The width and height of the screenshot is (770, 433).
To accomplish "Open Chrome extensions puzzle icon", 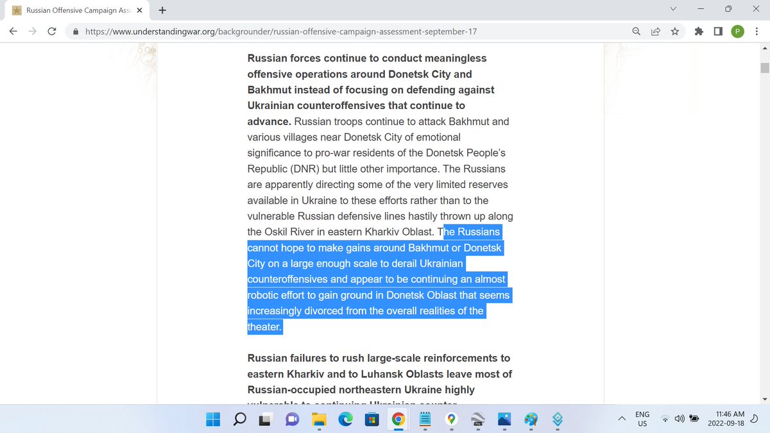I will click(699, 31).
